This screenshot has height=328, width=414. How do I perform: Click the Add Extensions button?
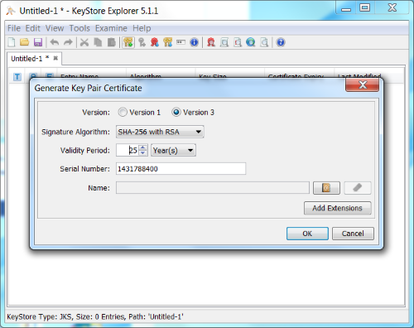pos(338,208)
